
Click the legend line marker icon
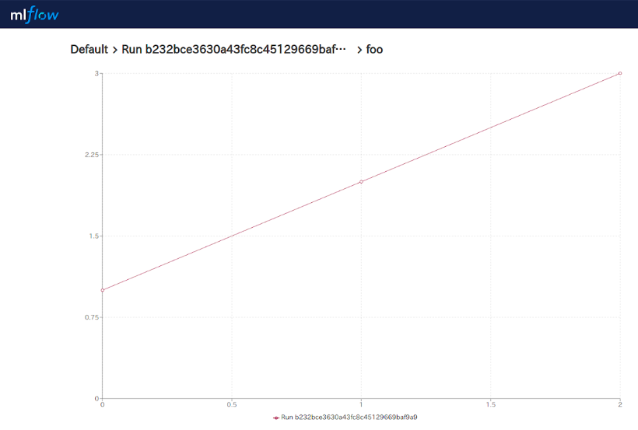point(276,418)
